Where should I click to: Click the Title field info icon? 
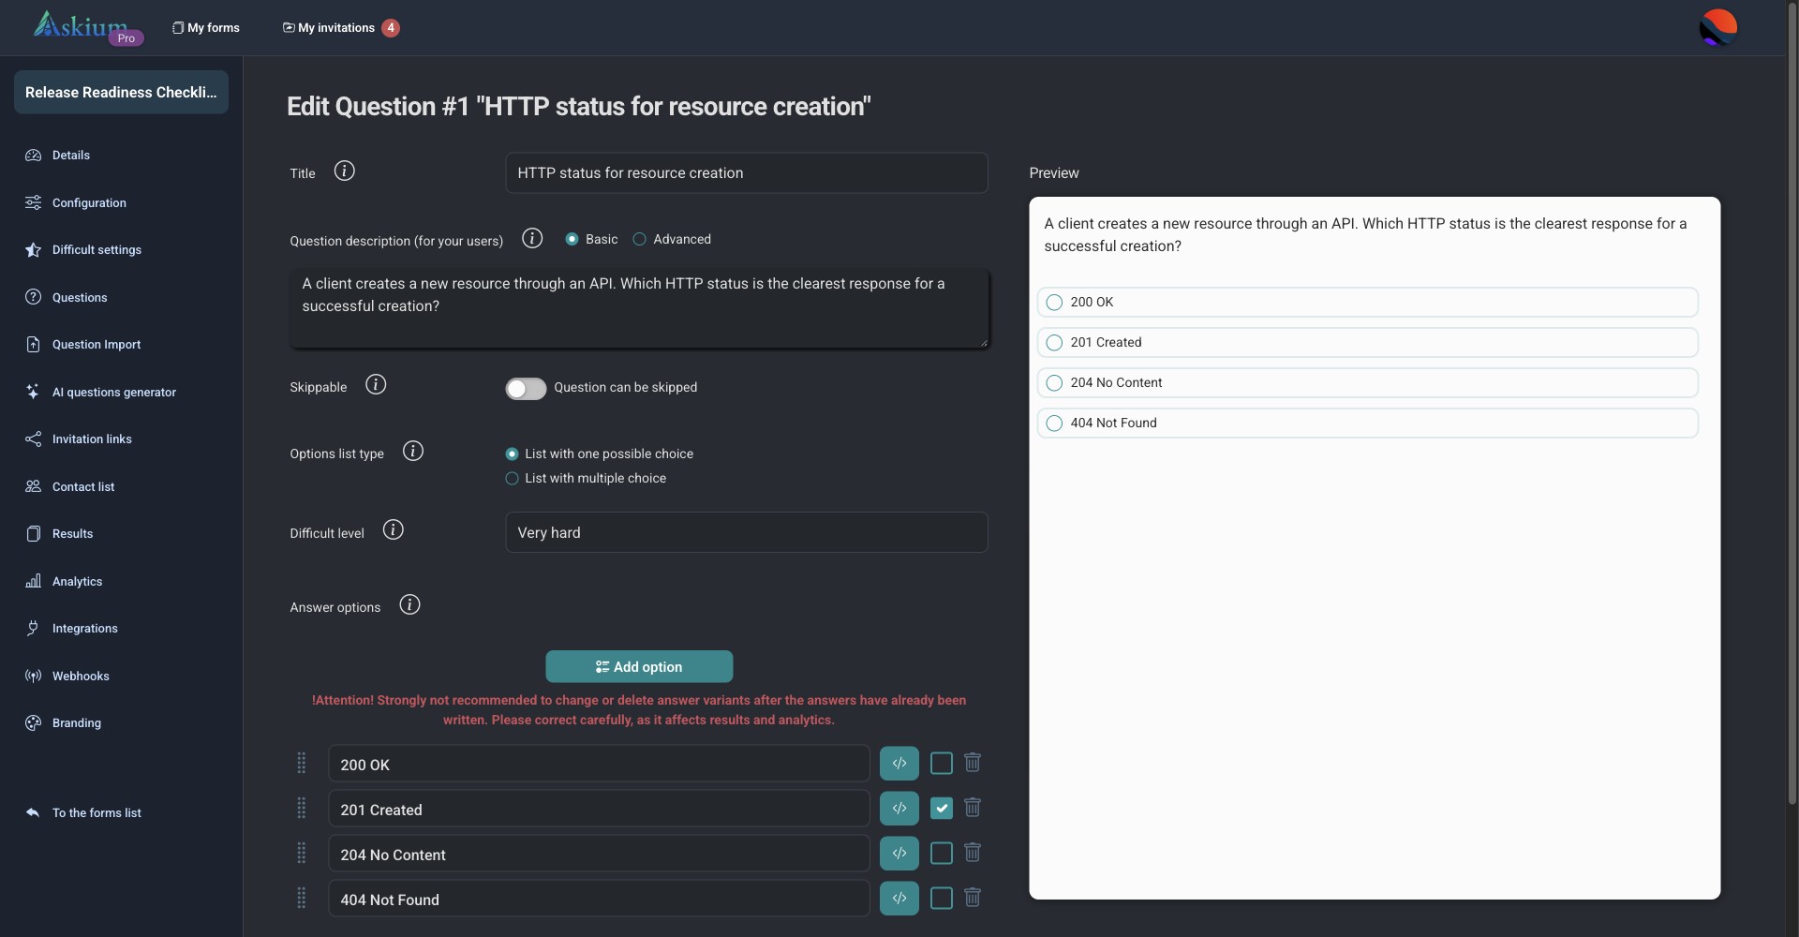tap(344, 171)
